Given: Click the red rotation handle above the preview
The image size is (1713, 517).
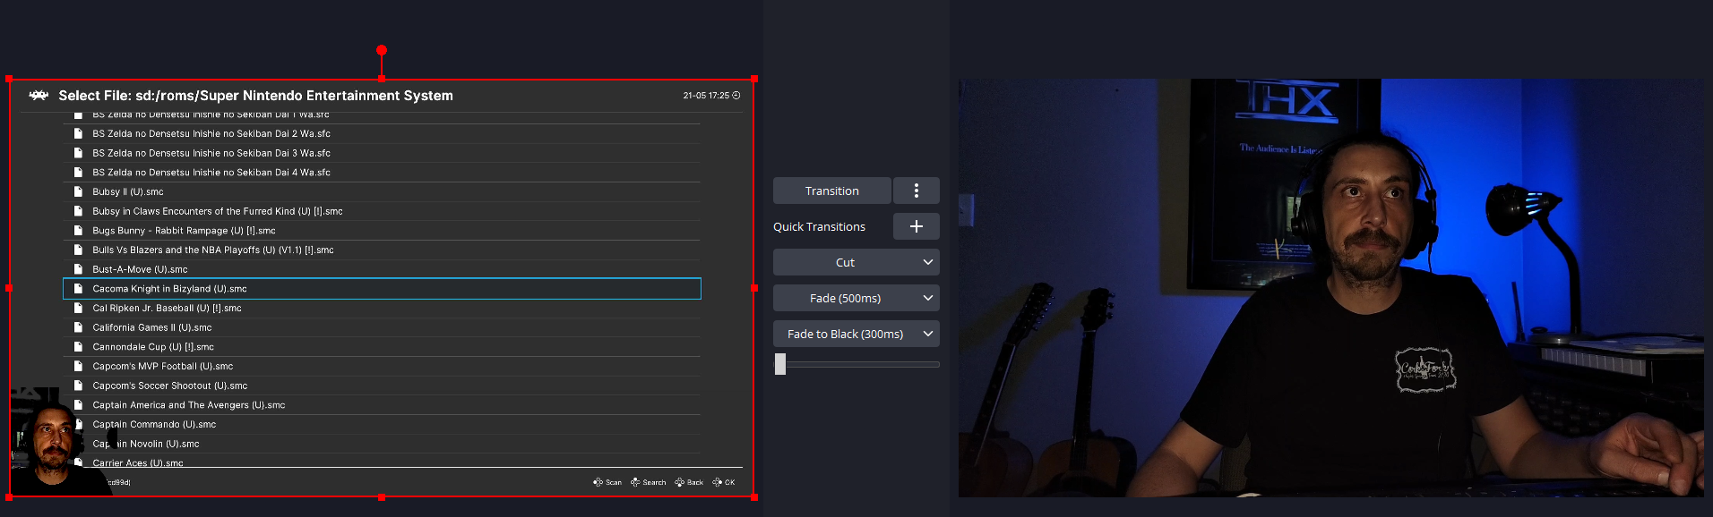Looking at the screenshot, I should point(382,50).
